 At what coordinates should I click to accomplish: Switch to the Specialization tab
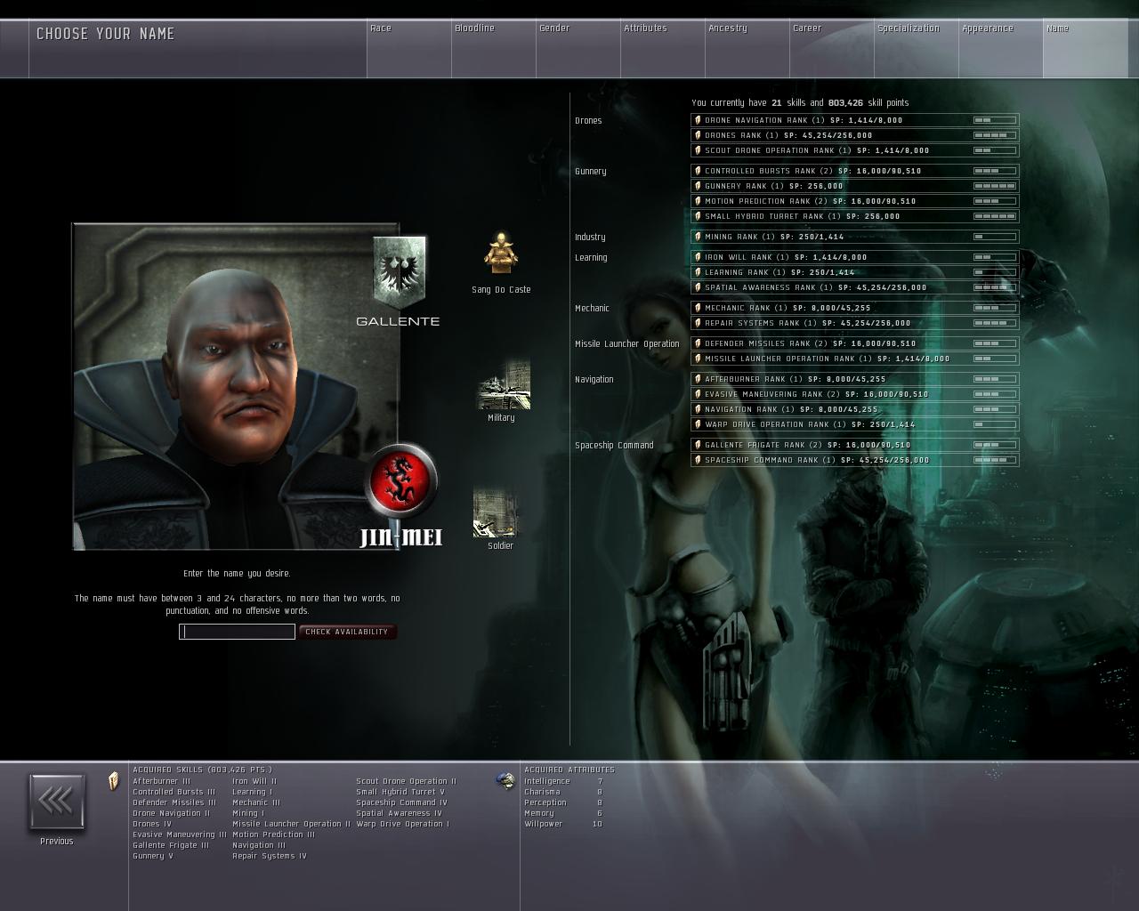click(916, 48)
